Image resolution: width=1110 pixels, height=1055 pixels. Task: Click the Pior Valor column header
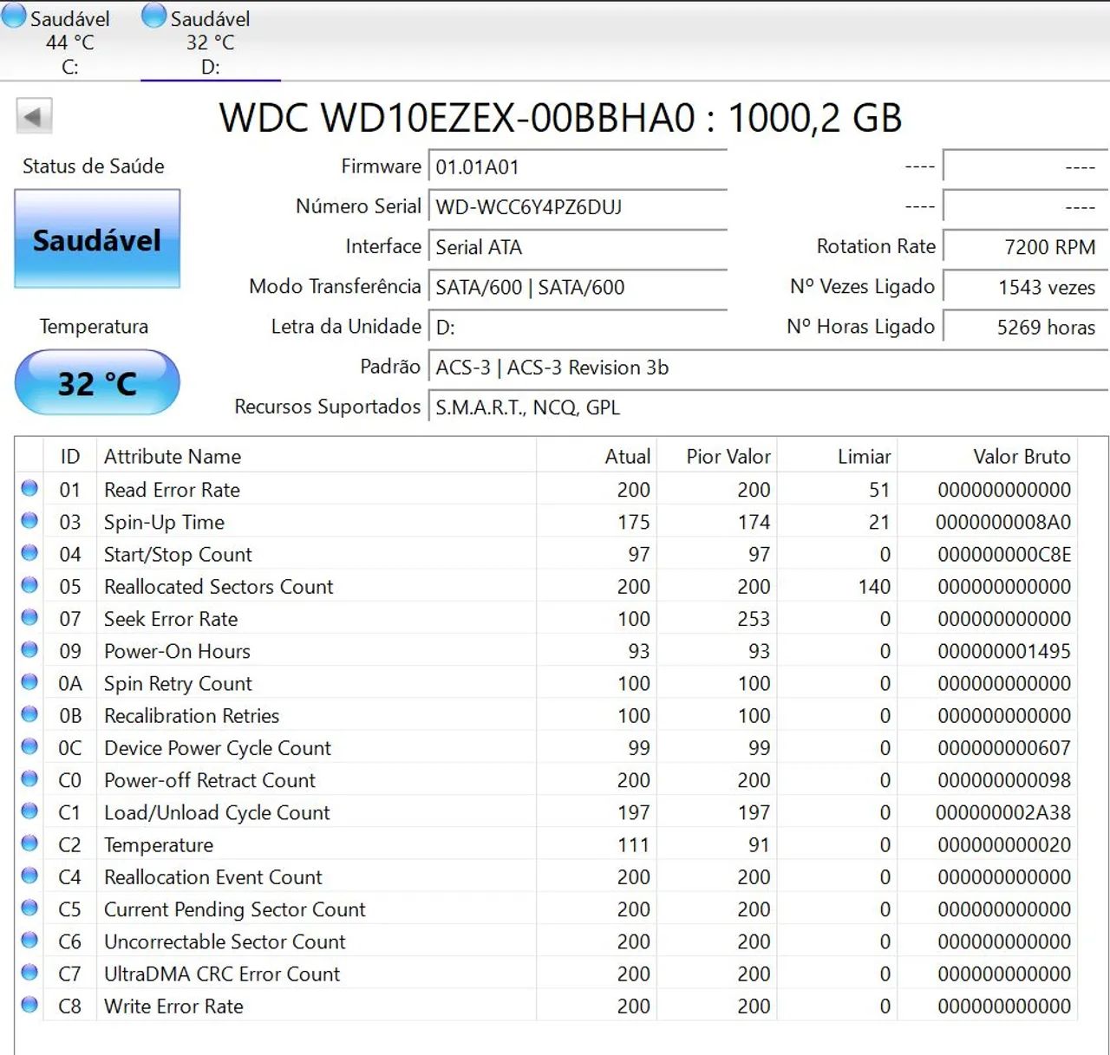pyautogui.click(x=717, y=456)
